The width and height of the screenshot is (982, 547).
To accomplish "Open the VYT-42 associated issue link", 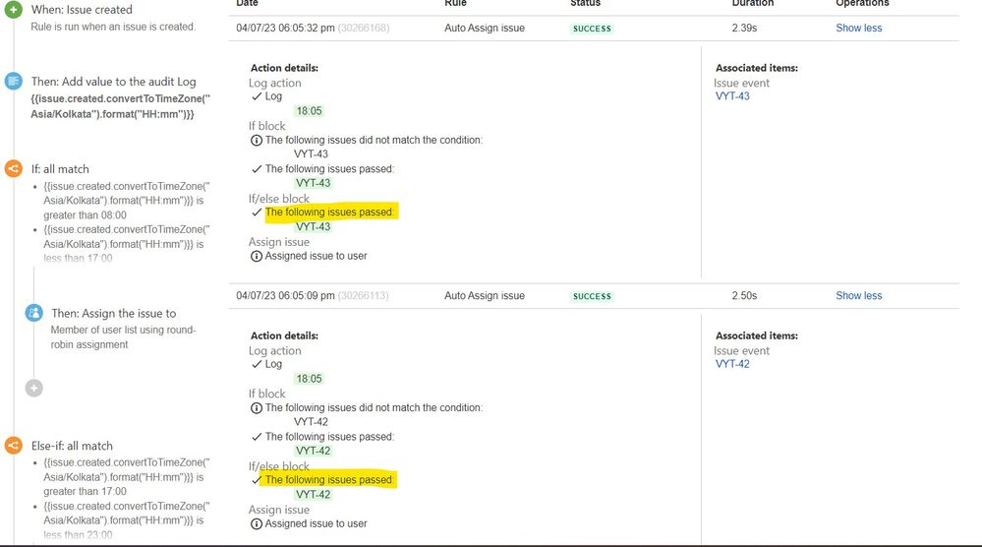I will 732,364.
